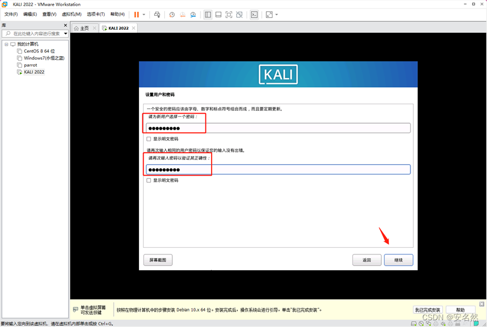Toggle the library sidebar view icon
The image size is (487, 327).
[208, 15]
